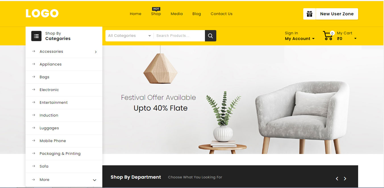Open the Media menu item
The height and width of the screenshot is (188, 384).
[x=177, y=14]
